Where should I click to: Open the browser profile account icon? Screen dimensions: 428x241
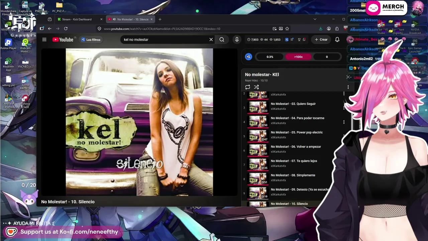pyautogui.click(x=329, y=29)
